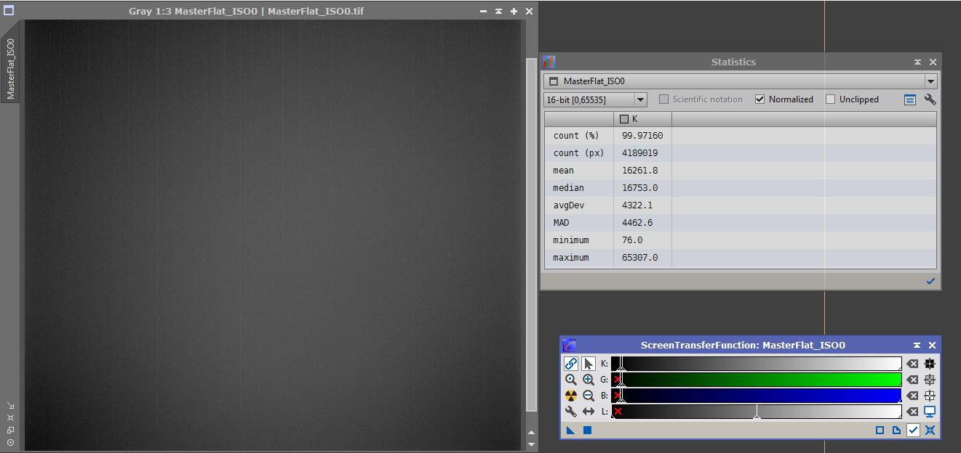Viewport: 961px width, 453px height.
Task: Toggle the STF enable monitor icon
Action: pyautogui.click(x=930, y=412)
